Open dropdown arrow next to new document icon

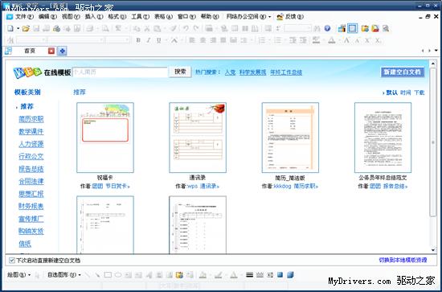[x=18, y=28]
